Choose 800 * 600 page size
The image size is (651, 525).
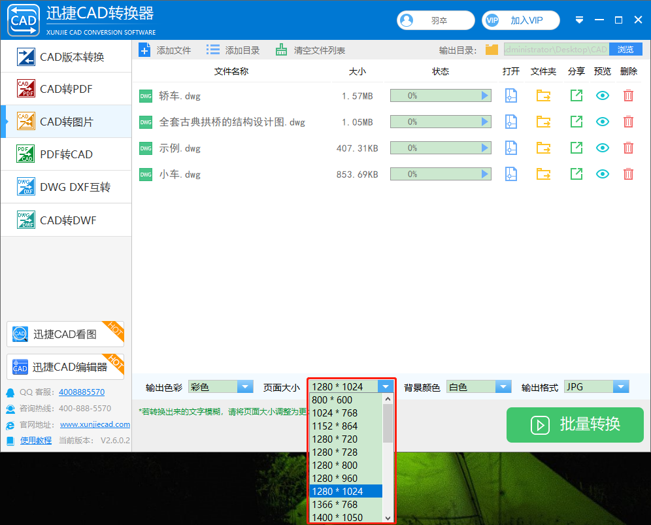pyautogui.click(x=346, y=400)
